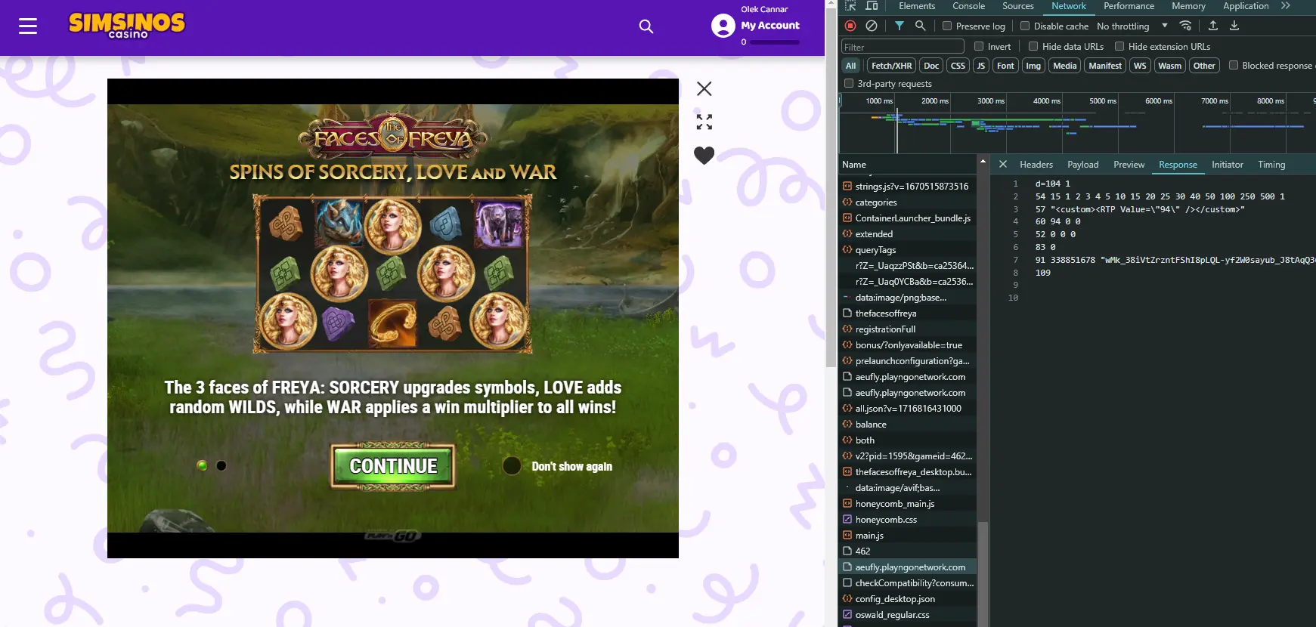Show the Payload pane tab
This screenshot has height=627, width=1316.
point(1082,165)
